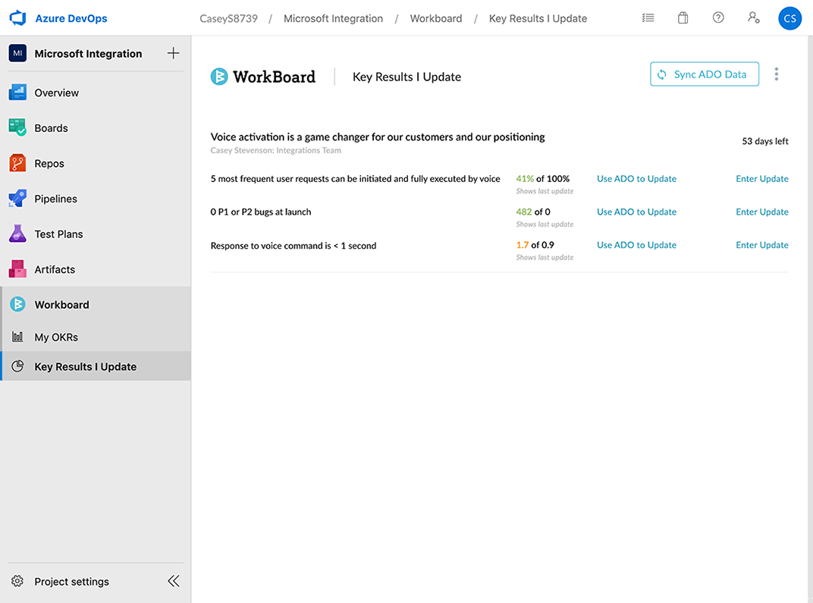Open the Help question mark icon
Viewport: 813px width, 603px height.
tap(718, 17)
